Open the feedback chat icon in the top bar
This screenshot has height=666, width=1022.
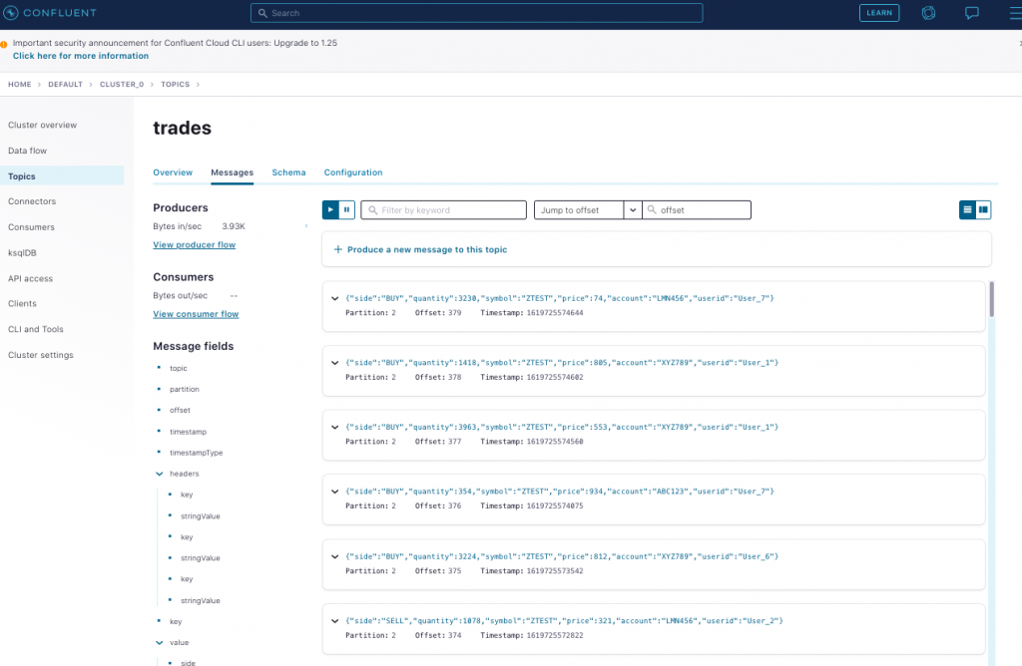[x=972, y=13]
